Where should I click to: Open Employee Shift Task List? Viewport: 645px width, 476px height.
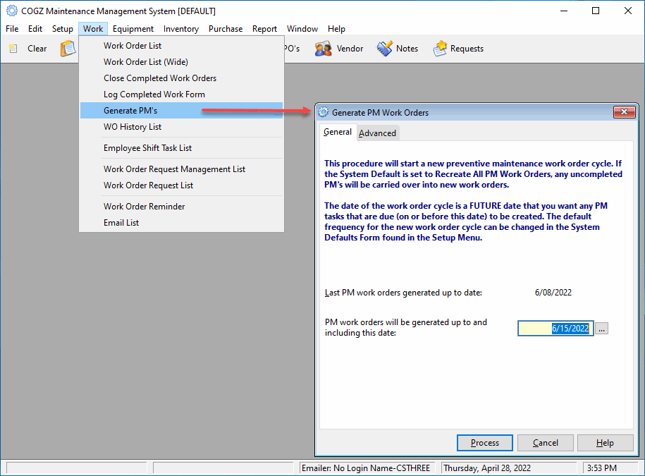coord(181,147)
